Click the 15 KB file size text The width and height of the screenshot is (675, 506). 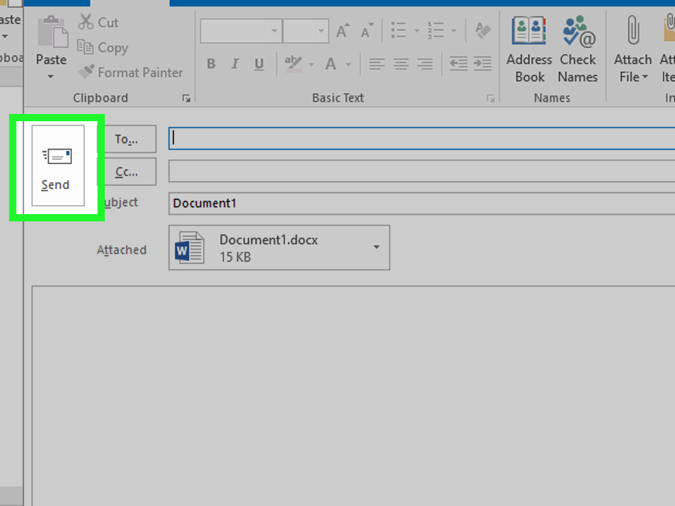coord(235,258)
